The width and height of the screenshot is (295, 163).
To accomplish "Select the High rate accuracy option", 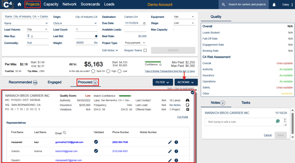I will tap(108, 71).
